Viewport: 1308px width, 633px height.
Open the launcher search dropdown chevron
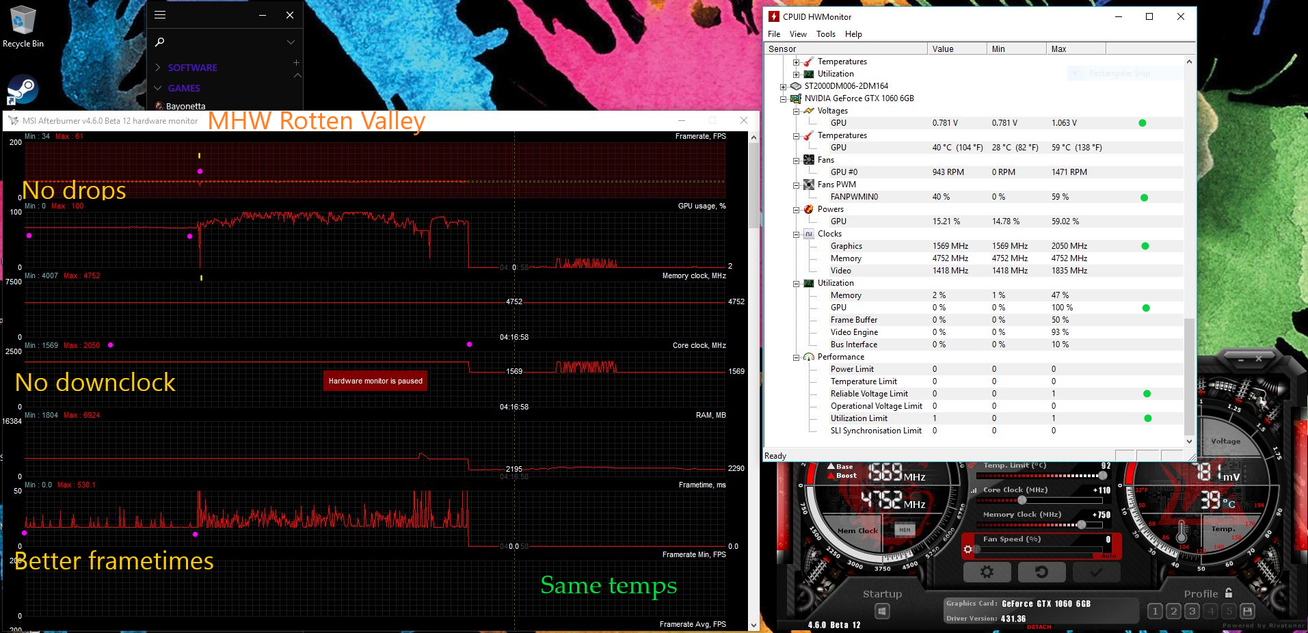point(291,42)
